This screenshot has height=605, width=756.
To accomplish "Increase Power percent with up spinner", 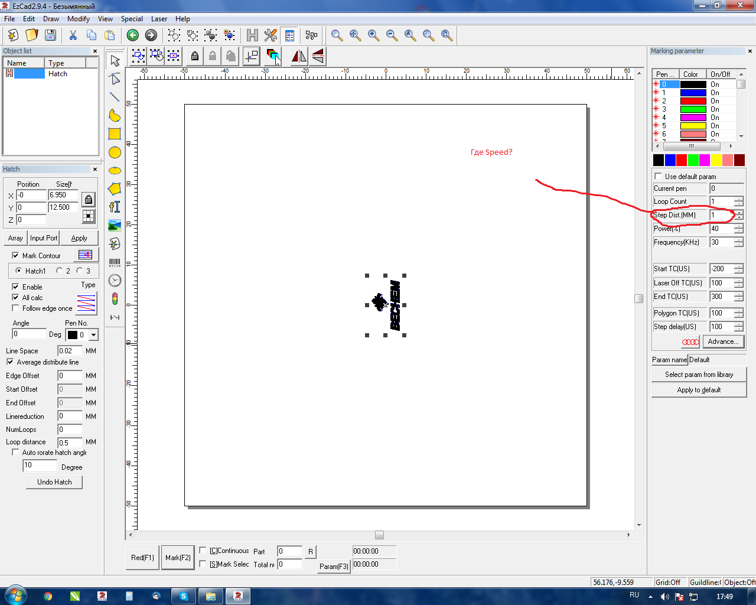I will click(x=739, y=226).
